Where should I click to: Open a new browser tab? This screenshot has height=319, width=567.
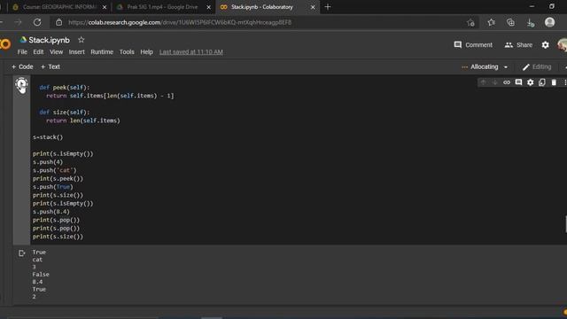pos(328,7)
